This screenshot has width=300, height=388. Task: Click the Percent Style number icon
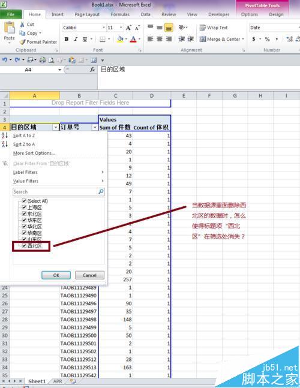267,39
